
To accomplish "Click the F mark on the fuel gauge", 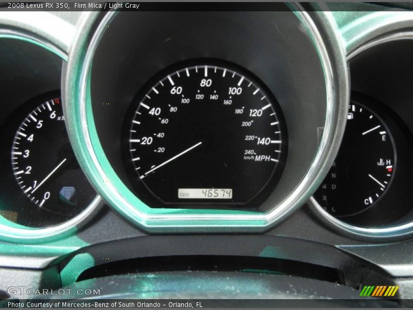I will pyautogui.click(x=349, y=107).
